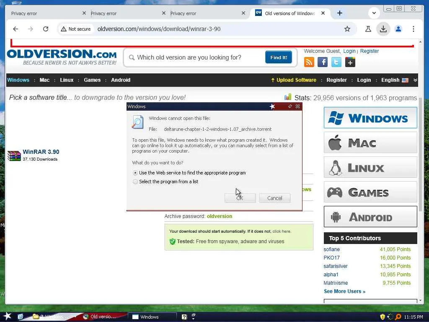Open the English language selector
This screenshot has width=429, height=322.
[395, 80]
